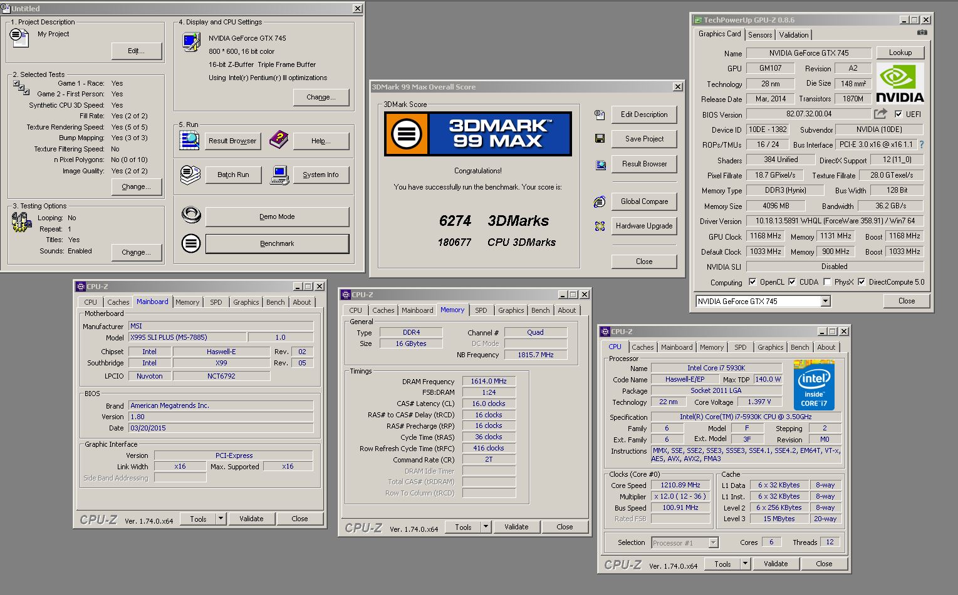Click the Display and CPU Settings icon
This screenshot has width=958, height=595.
click(190, 41)
